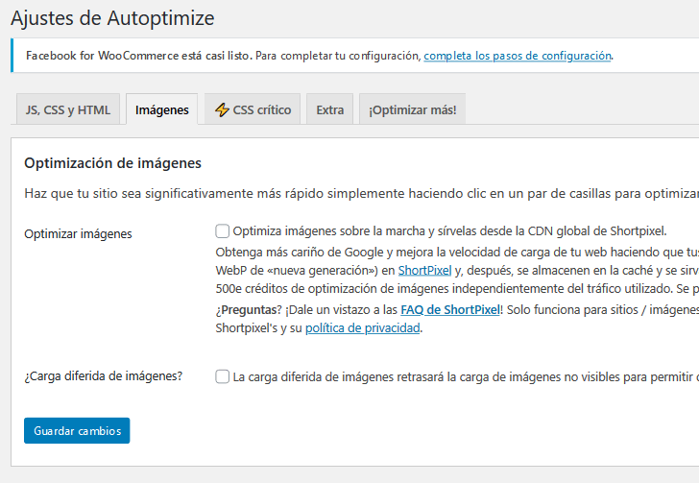Click the '¿Preguntas?' text
This screenshot has width=699, height=483.
click(249, 309)
